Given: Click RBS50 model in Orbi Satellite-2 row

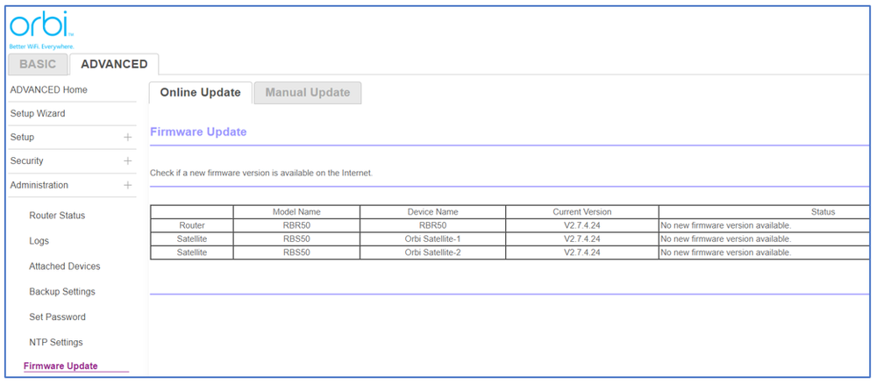Looking at the screenshot, I should [x=296, y=252].
